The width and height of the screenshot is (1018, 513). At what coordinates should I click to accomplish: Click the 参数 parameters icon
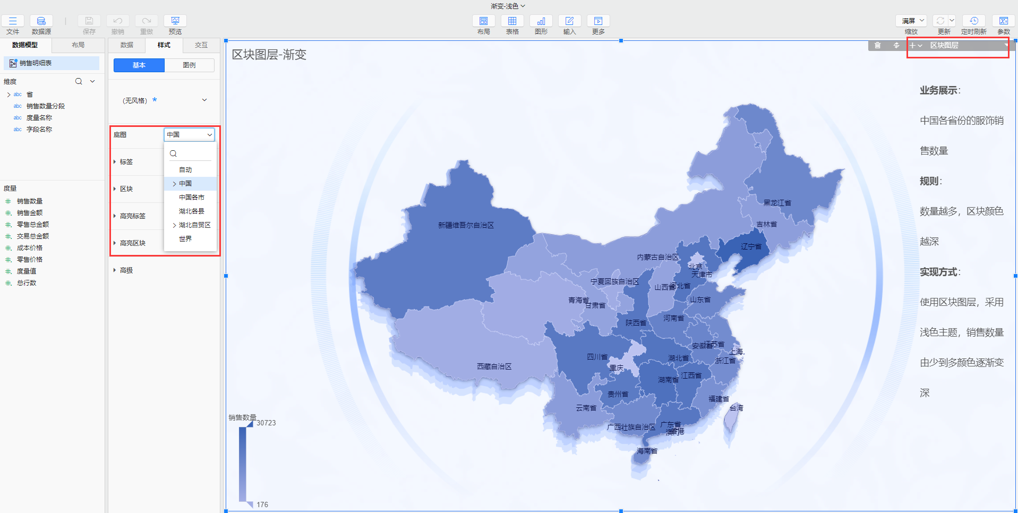1003,21
